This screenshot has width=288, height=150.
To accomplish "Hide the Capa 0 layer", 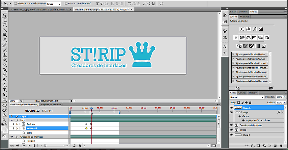I will tap(231, 135).
